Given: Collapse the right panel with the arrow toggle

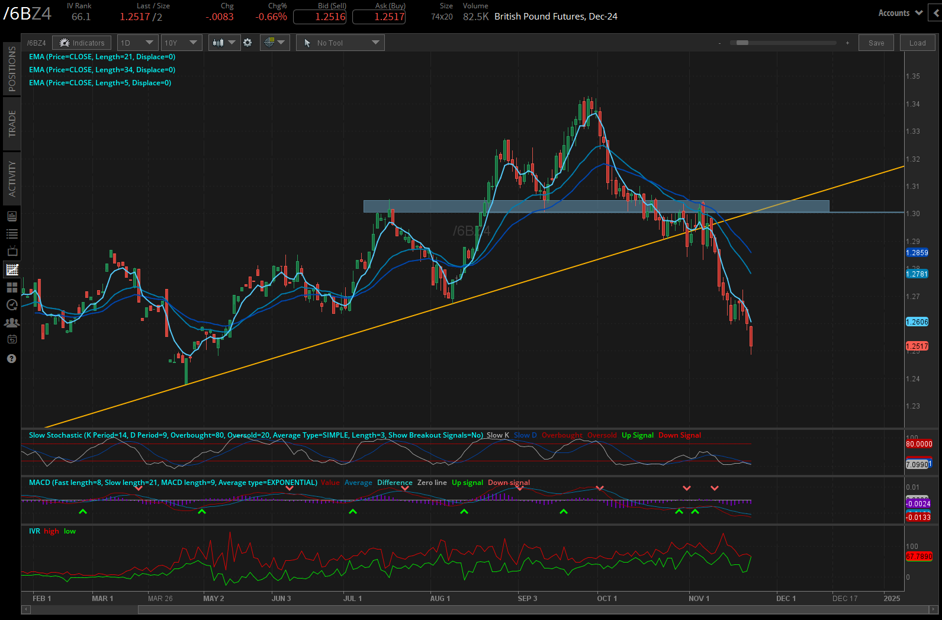Looking at the screenshot, I should [x=936, y=12].
